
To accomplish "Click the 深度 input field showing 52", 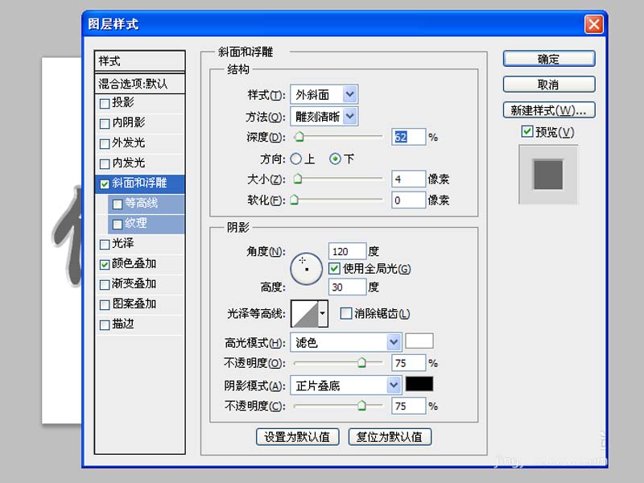I will [x=408, y=137].
